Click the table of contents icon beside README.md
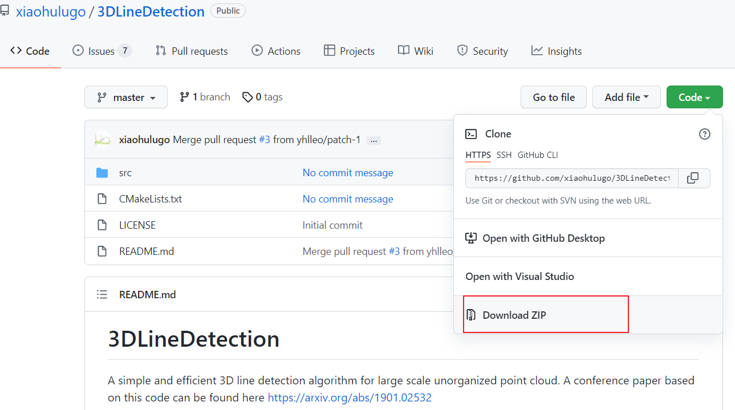Viewport: 735px width, 410px height. point(102,294)
